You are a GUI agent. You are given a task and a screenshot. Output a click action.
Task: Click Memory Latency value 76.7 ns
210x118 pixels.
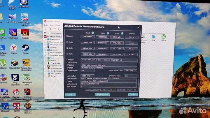pyautogui.click(x=132, y=37)
